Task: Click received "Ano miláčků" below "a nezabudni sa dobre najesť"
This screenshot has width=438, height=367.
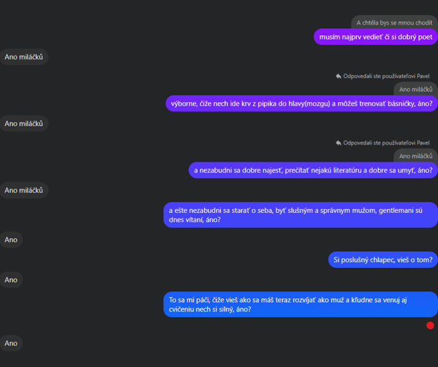Action: coord(24,190)
